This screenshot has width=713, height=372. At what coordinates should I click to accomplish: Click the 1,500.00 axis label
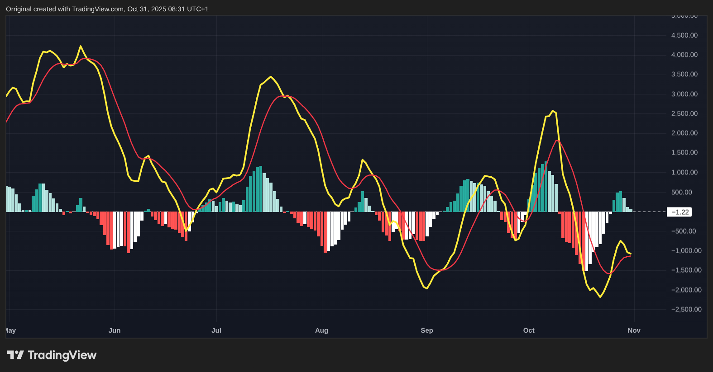(684, 152)
